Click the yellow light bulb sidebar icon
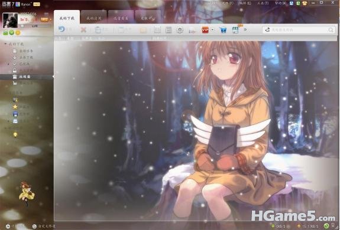 [15, 134]
